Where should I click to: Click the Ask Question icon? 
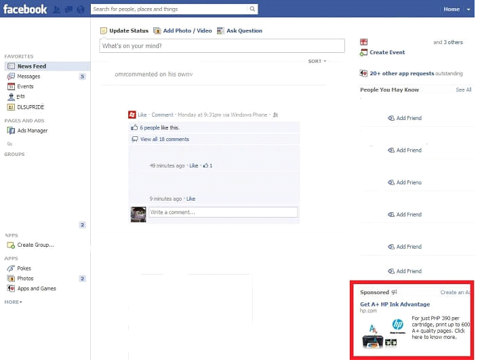pyautogui.click(x=220, y=31)
